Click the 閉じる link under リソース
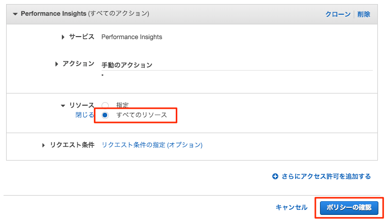Image resolution: width=385 pixels, height=220 pixels. (x=85, y=115)
